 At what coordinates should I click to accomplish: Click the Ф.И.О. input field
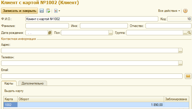click(x=92, y=19)
